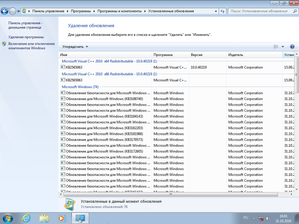Click version 10.0.40219 cell
The image size is (299, 224).
point(198,68)
